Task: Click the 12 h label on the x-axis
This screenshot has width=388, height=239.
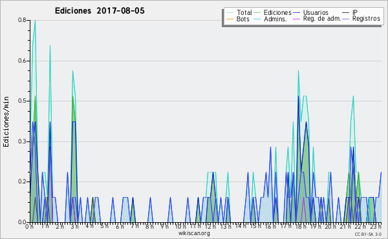Action: (x=210, y=226)
